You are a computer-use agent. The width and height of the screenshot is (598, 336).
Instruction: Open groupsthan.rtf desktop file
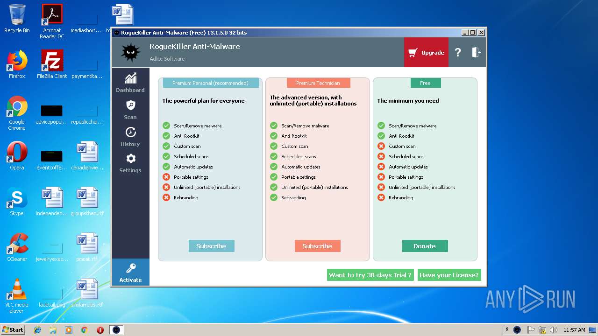87,202
